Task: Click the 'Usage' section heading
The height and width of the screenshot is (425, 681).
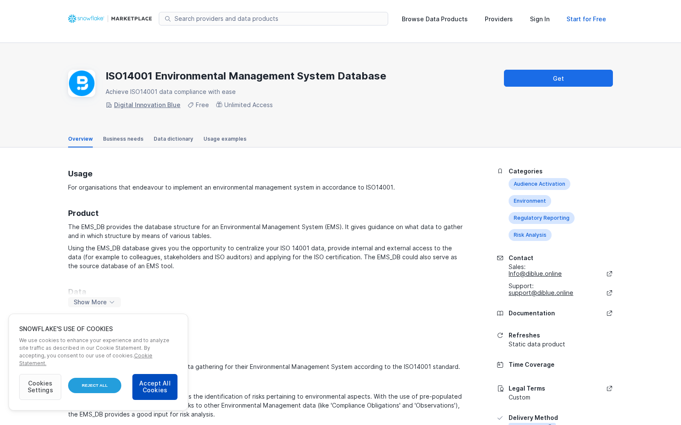Action: point(80,174)
